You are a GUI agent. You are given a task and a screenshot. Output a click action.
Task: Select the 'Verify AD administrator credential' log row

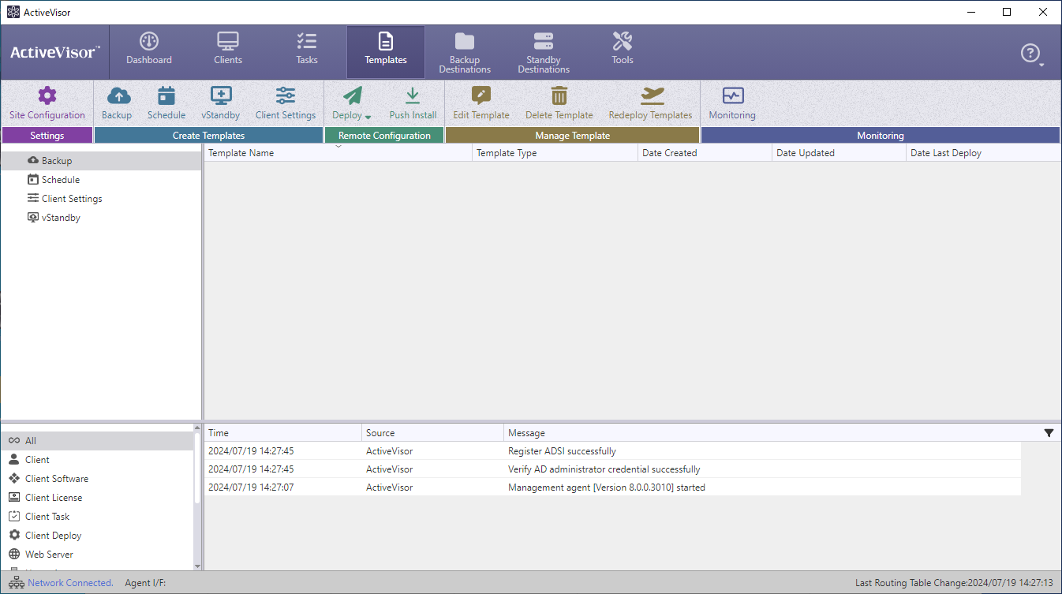(x=613, y=469)
